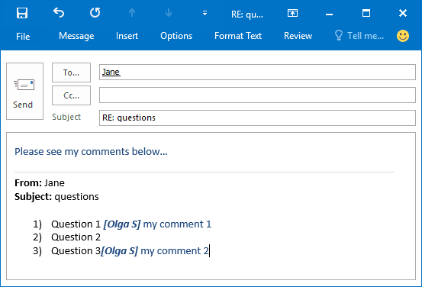Switch to the Review tab
The image size is (422, 287).
click(x=298, y=36)
